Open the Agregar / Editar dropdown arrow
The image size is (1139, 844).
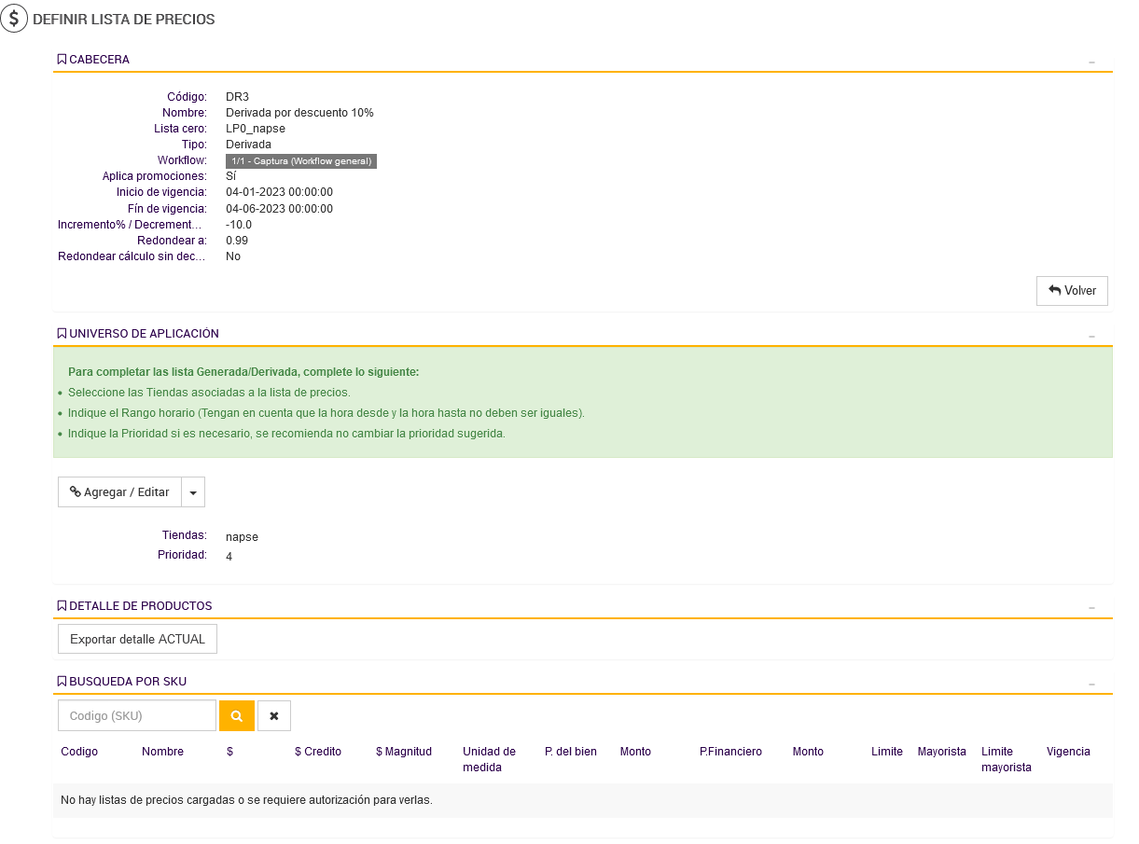(193, 492)
